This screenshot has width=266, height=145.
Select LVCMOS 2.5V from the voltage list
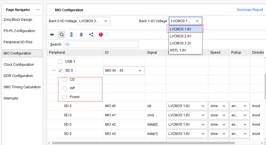(186, 36)
